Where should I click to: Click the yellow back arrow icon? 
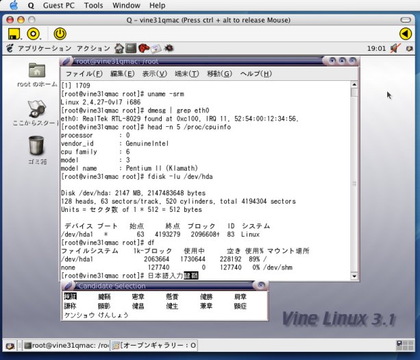click(x=405, y=33)
